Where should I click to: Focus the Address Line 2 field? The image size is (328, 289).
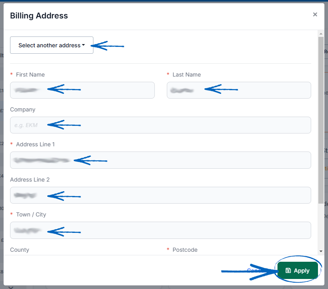point(160,195)
